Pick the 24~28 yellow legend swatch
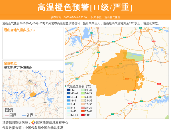The width and height of the screenshot is (171, 135). (83, 97)
